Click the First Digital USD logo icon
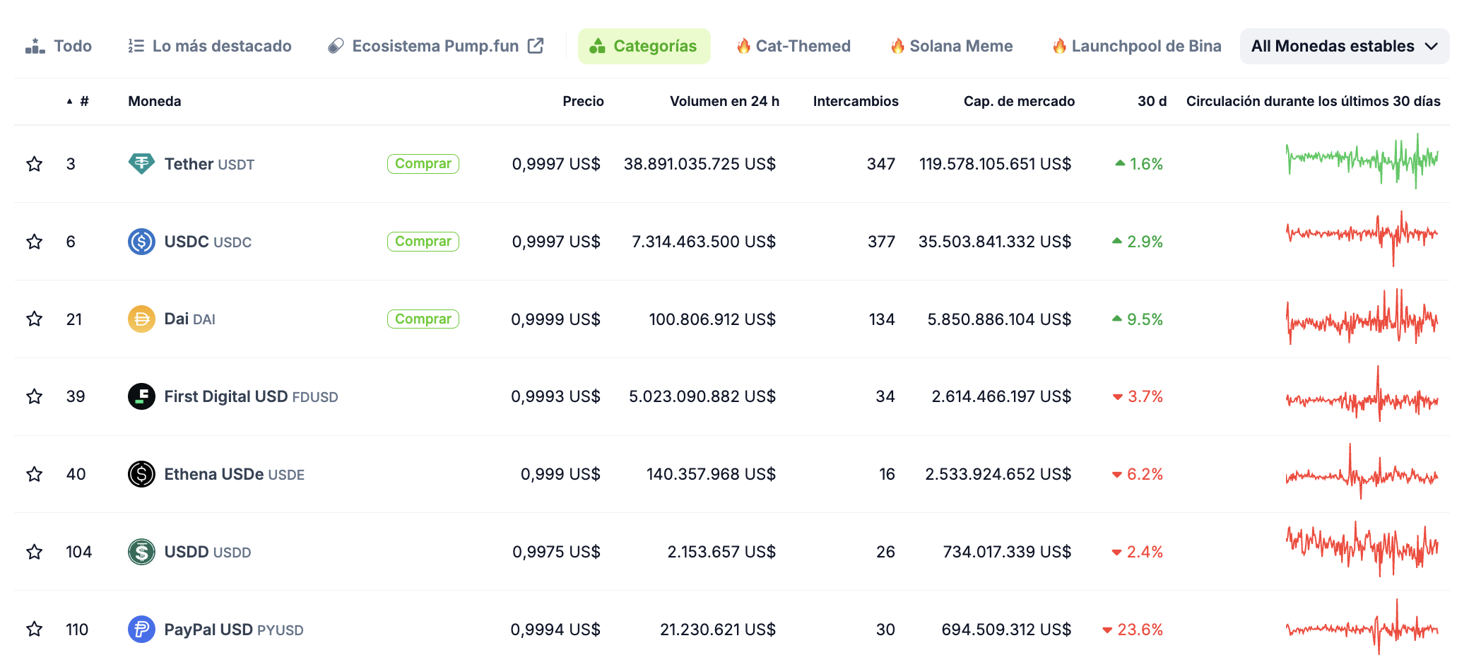 coord(141,396)
